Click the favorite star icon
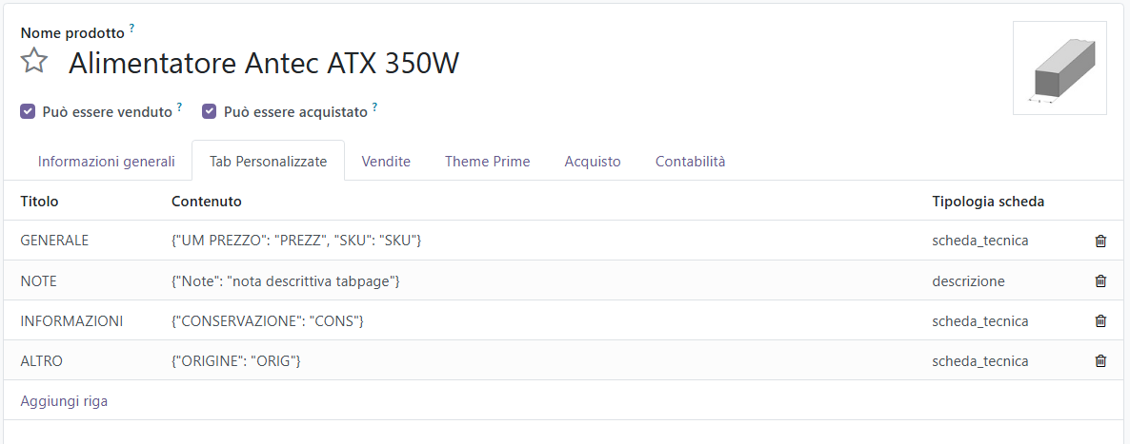This screenshot has width=1130, height=444. tap(34, 62)
